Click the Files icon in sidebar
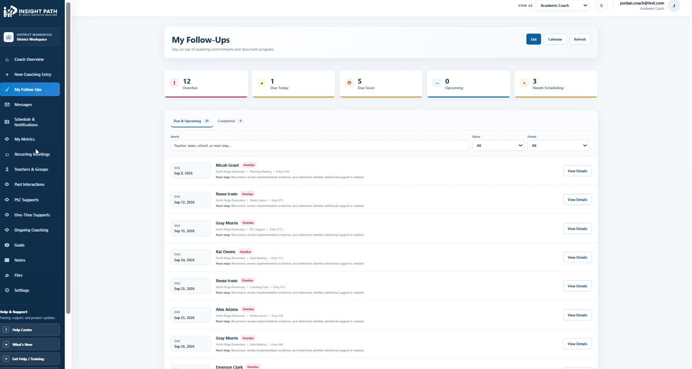 (7, 275)
